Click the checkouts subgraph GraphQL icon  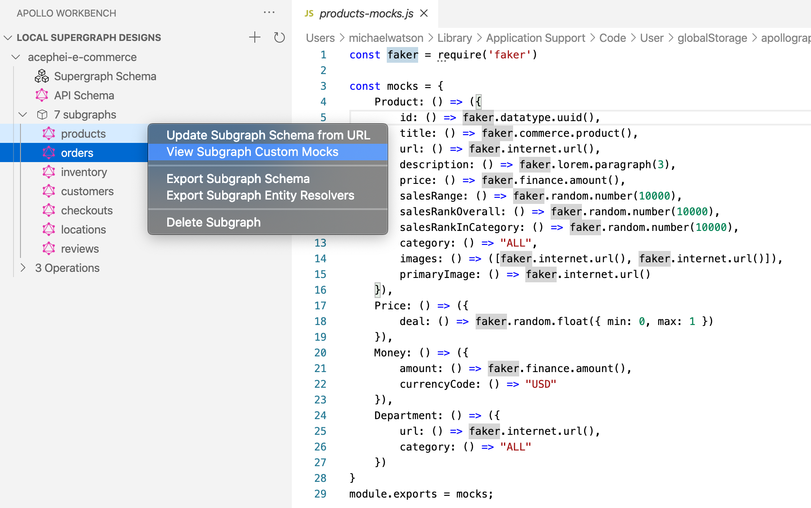[49, 210]
